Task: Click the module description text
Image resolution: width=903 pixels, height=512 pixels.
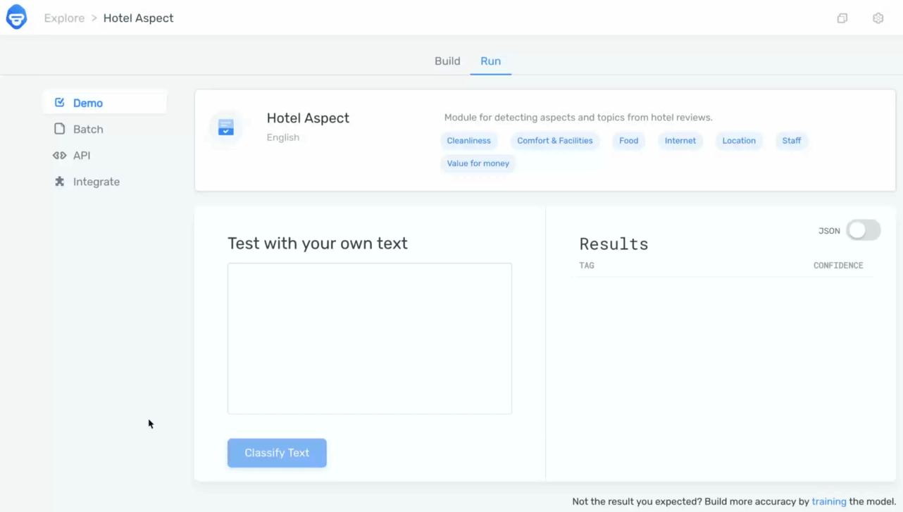Action: click(578, 118)
